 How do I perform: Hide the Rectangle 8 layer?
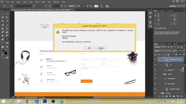pyautogui.click(x=155, y=83)
